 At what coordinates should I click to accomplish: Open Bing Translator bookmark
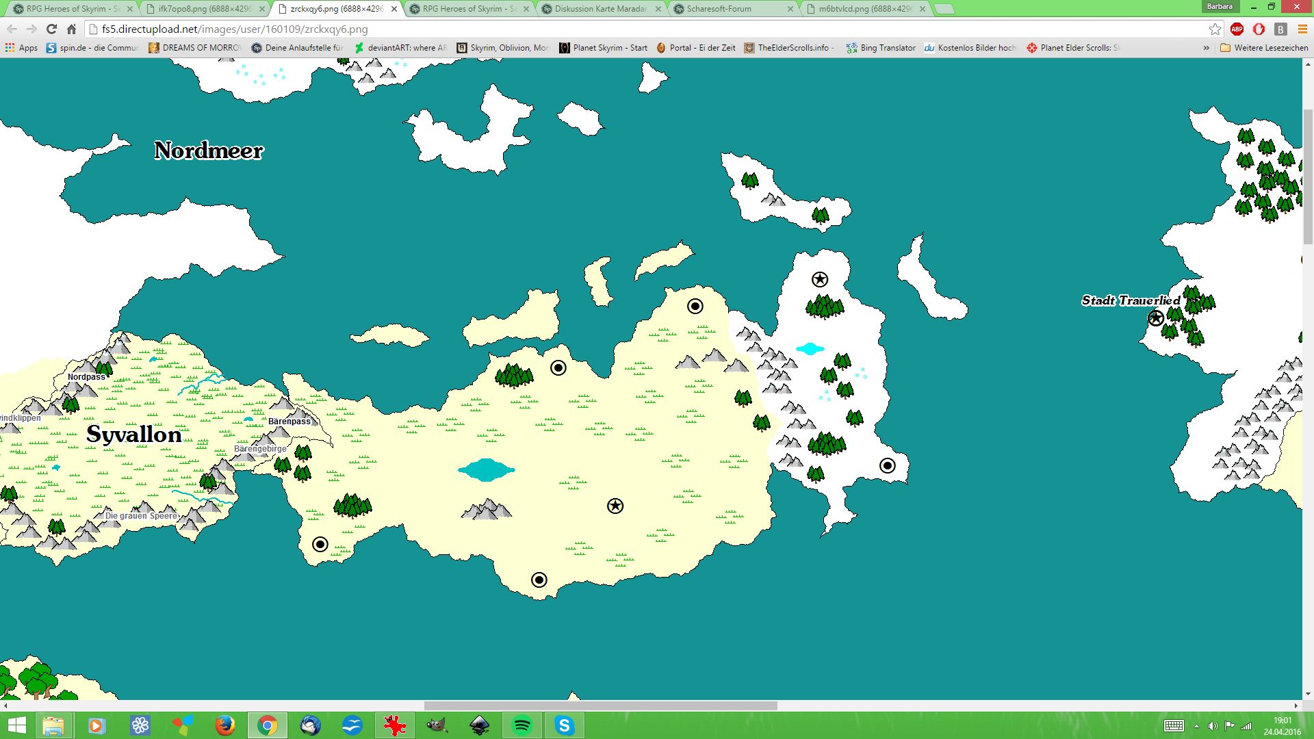pos(881,48)
